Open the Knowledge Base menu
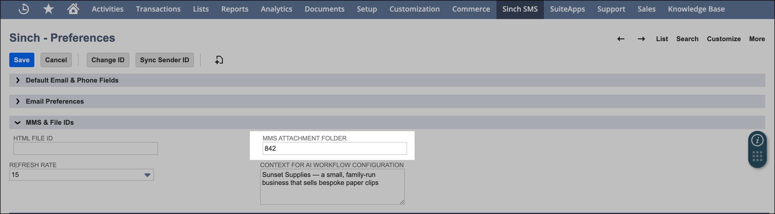 [696, 9]
